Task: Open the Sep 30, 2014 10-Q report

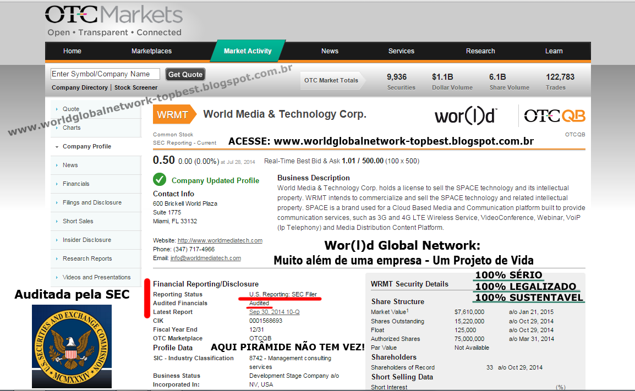Action: [274, 312]
